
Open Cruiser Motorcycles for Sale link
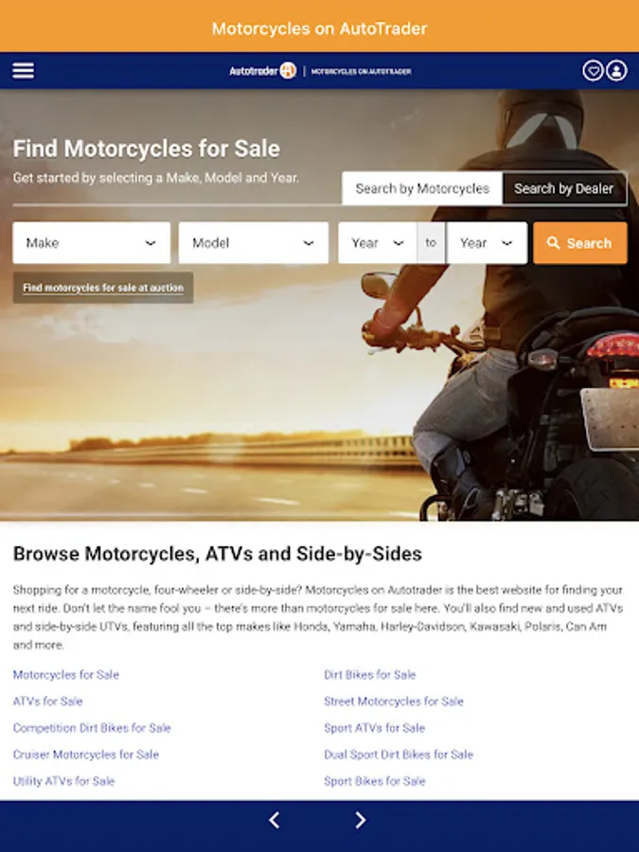(x=86, y=754)
